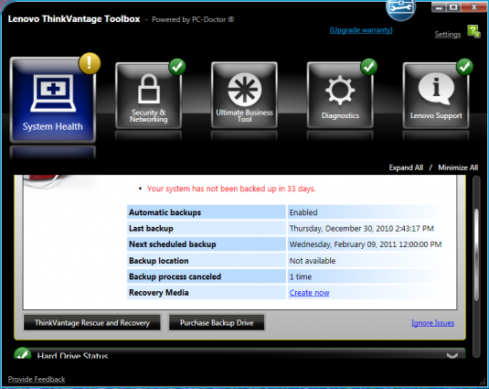Click the vertical scrollbar thumb
489x389 pixels.
tap(476, 254)
